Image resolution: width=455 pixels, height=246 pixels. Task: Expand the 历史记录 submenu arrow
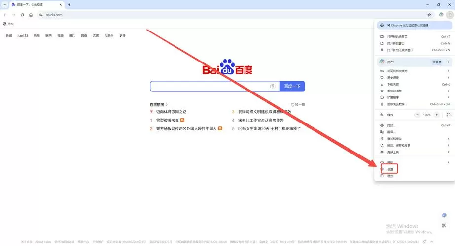(x=448, y=78)
